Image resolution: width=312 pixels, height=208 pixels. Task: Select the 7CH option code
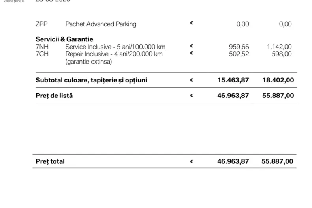tap(42, 54)
